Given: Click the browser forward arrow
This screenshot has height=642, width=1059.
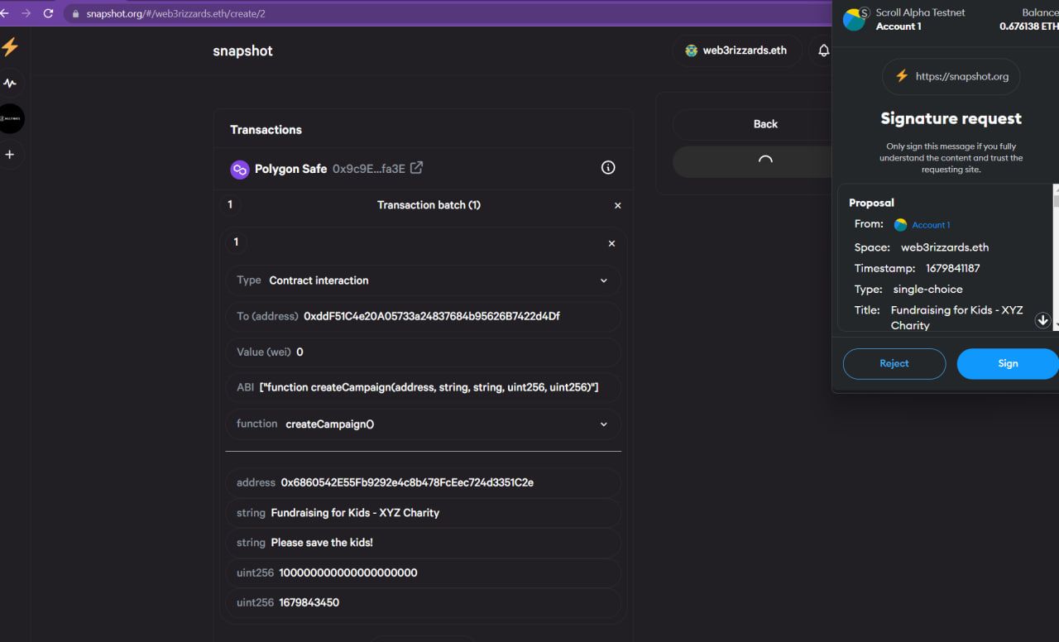Looking at the screenshot, I should (26, 13).
